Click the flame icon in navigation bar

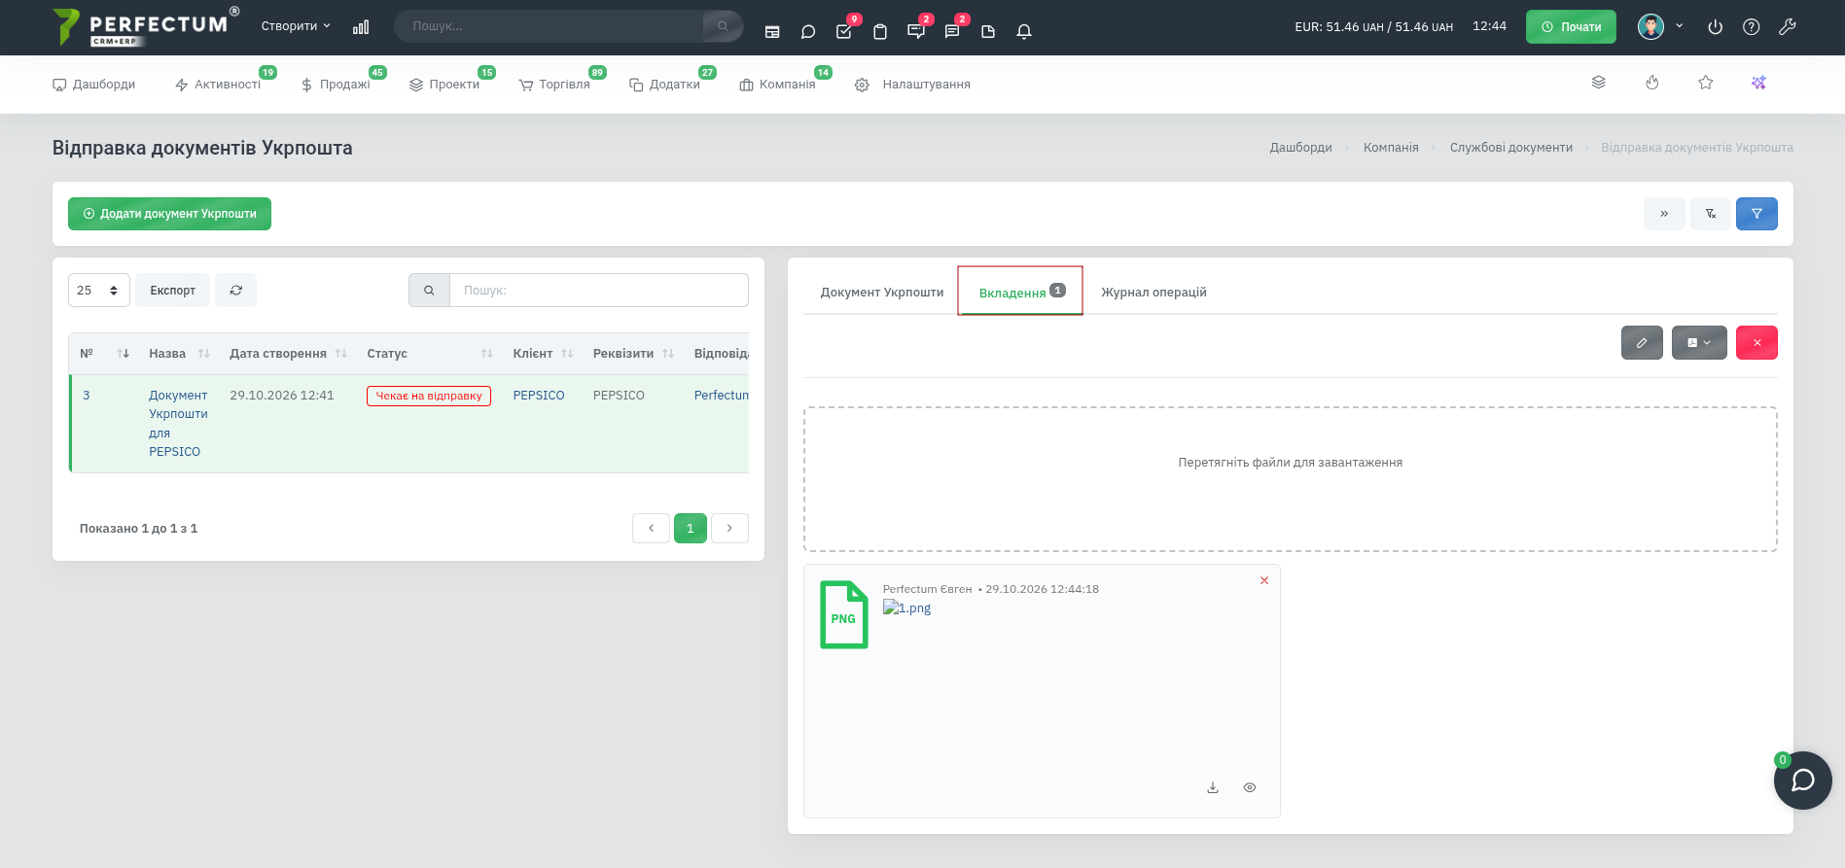[x=1652, y=83]
